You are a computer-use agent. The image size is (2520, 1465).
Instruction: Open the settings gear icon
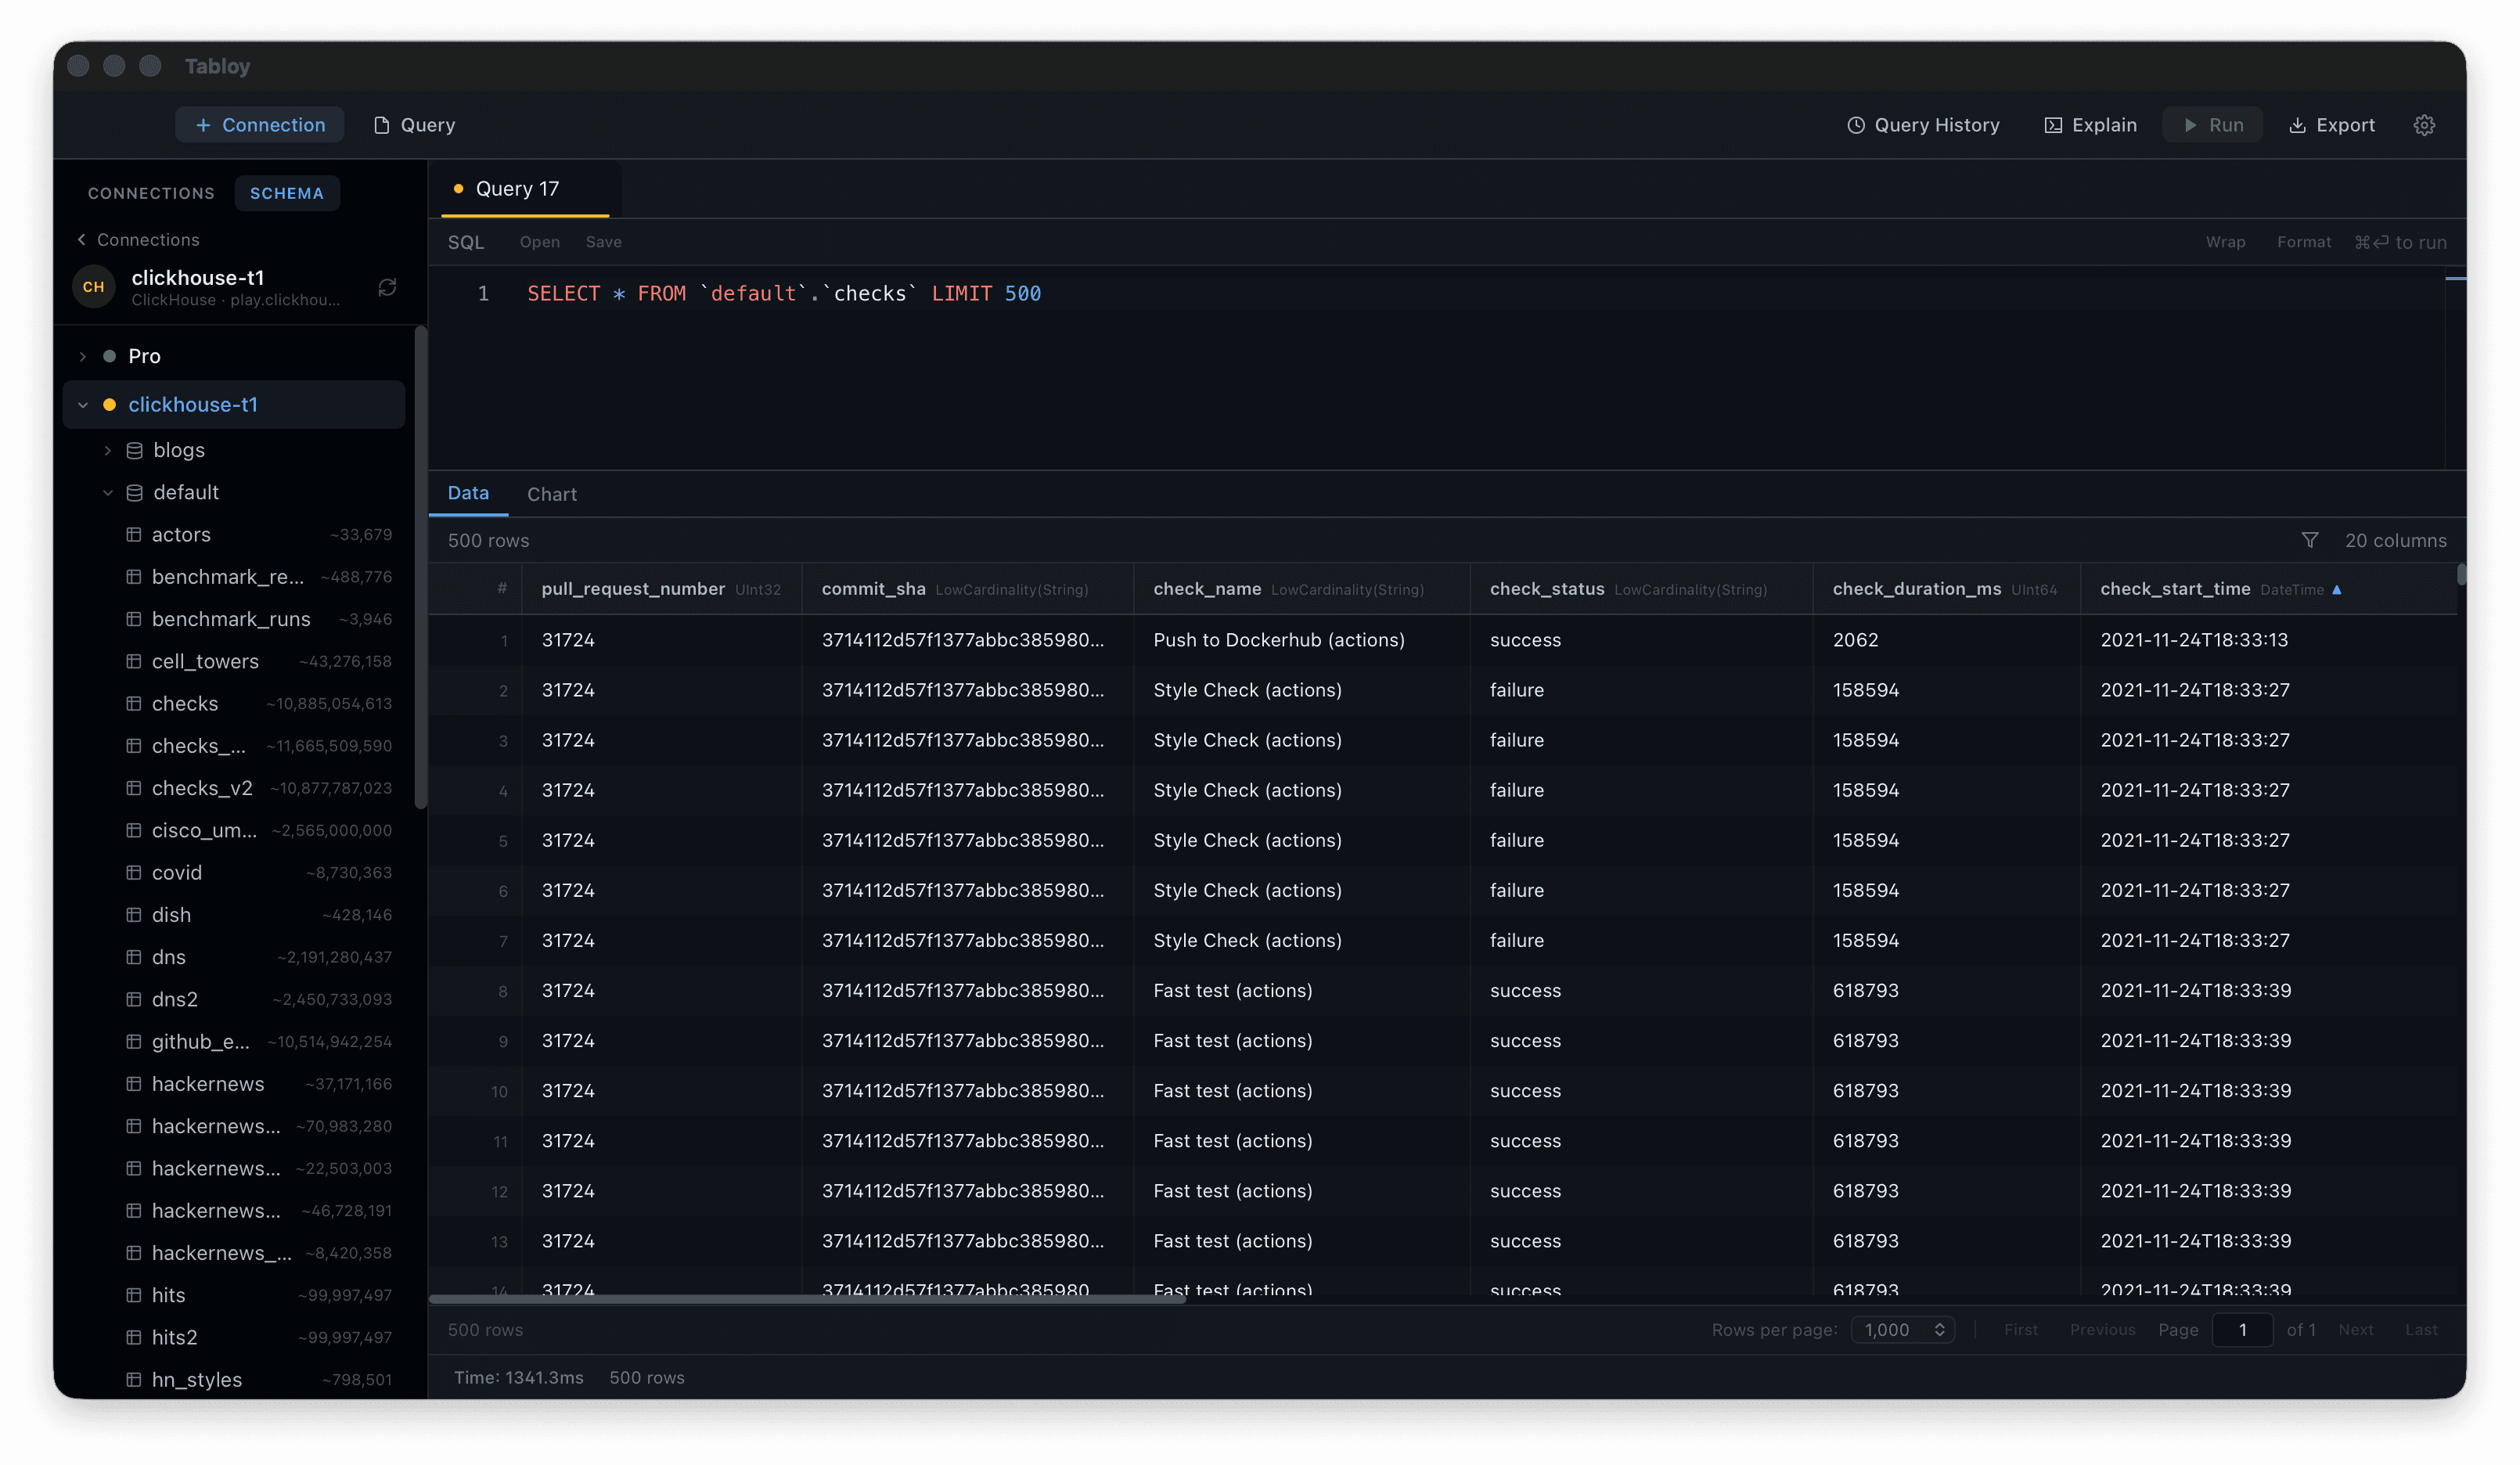[2424, 124]
